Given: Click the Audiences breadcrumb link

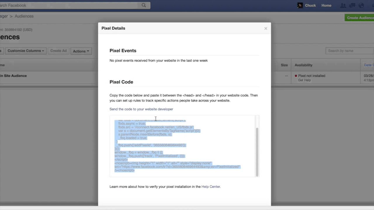Looking at the screenshot, I should click(24, 16).
